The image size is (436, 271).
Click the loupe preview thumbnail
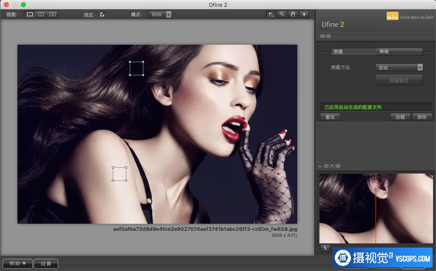[x=376, y=208]
